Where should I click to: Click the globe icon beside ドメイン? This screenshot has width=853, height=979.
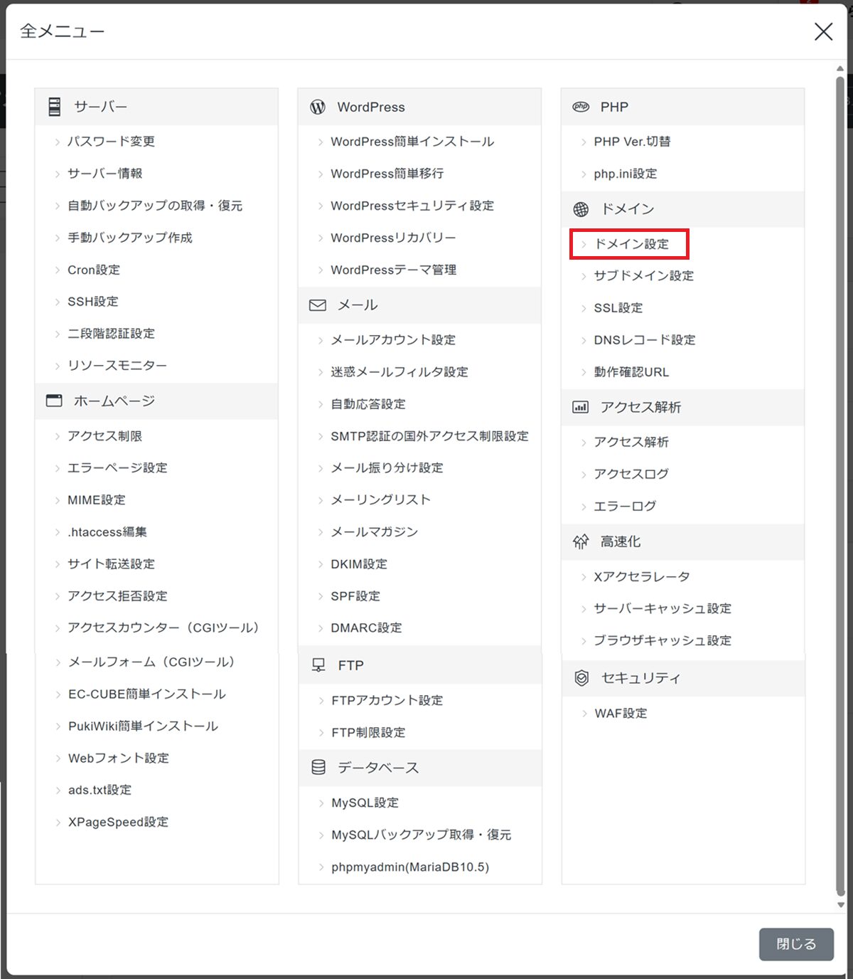pyautogui.click(x=581, y=209)
